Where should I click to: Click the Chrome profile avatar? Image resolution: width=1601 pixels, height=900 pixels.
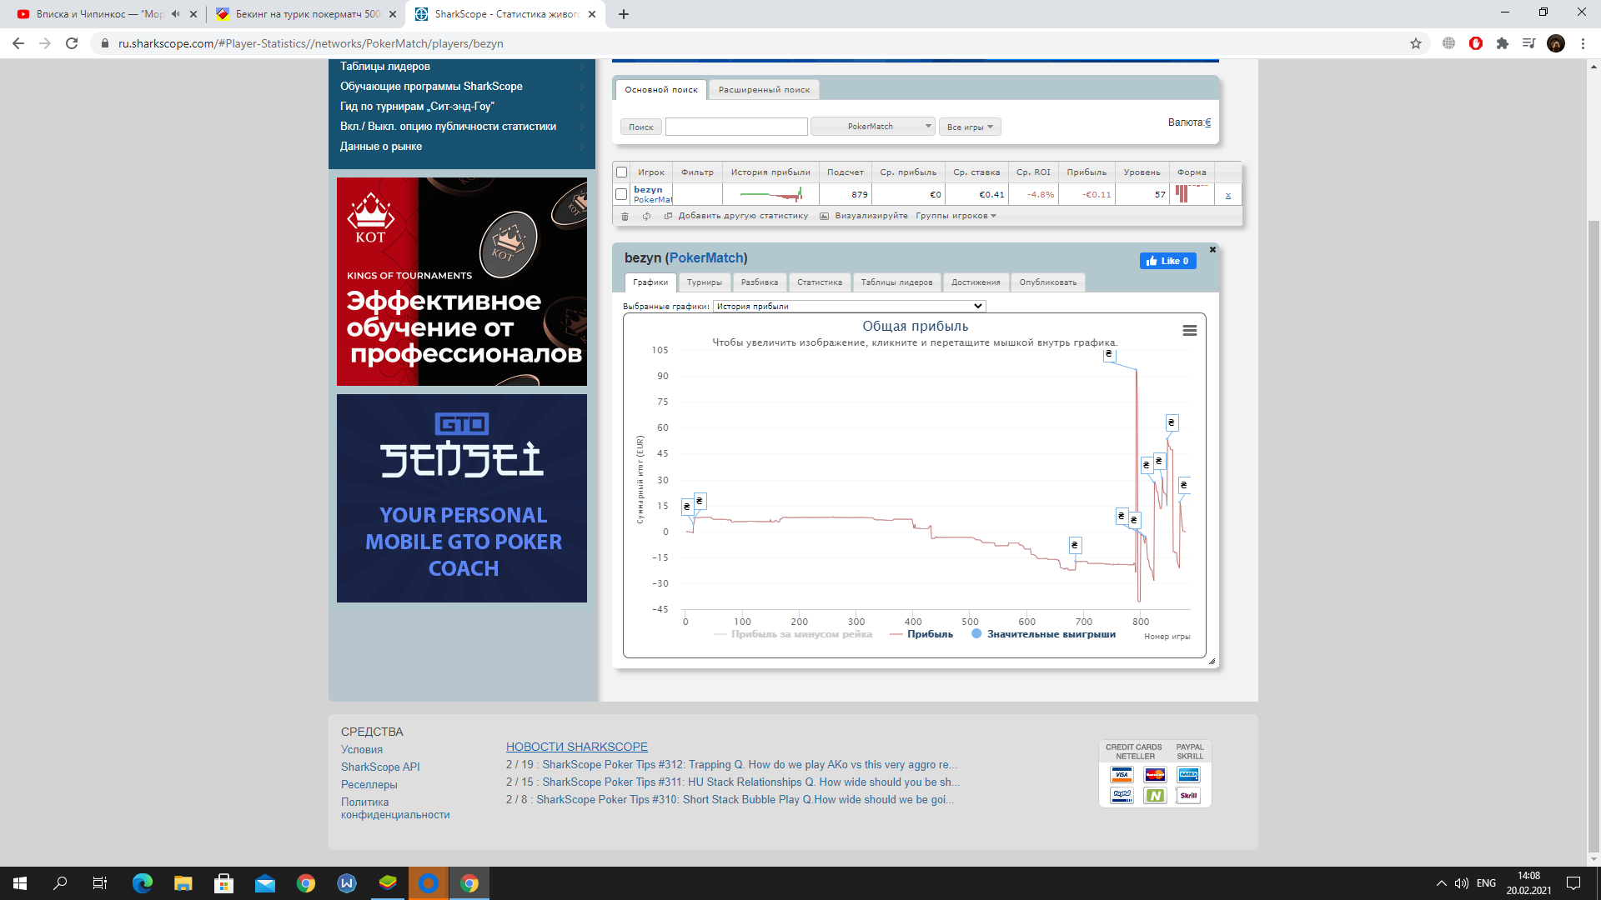click(x=1556, y=43)
